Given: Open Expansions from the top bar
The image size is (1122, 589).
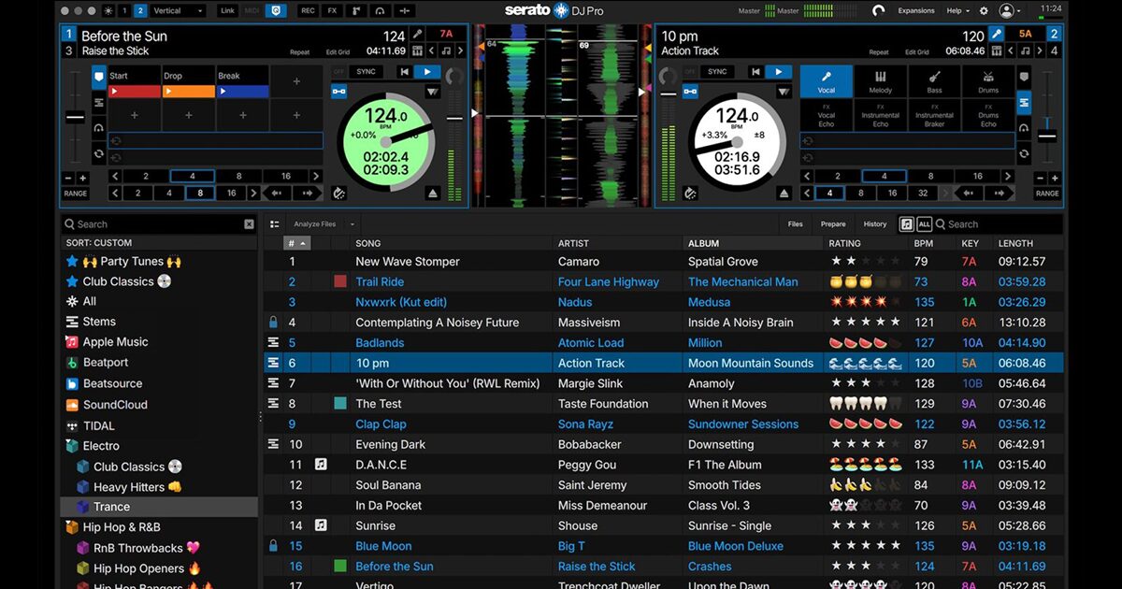Looking at the screenshot, I should point(916,10).
